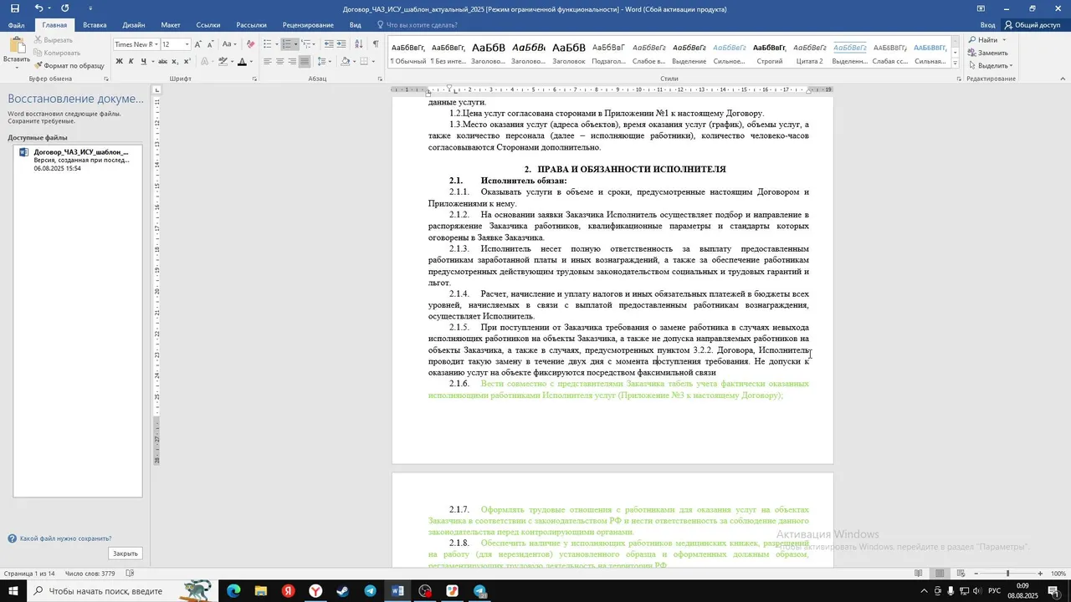This screenshot has height=602, width=1071.
Task: Copy selection with Копировать
Action: (x=57, y=53)
